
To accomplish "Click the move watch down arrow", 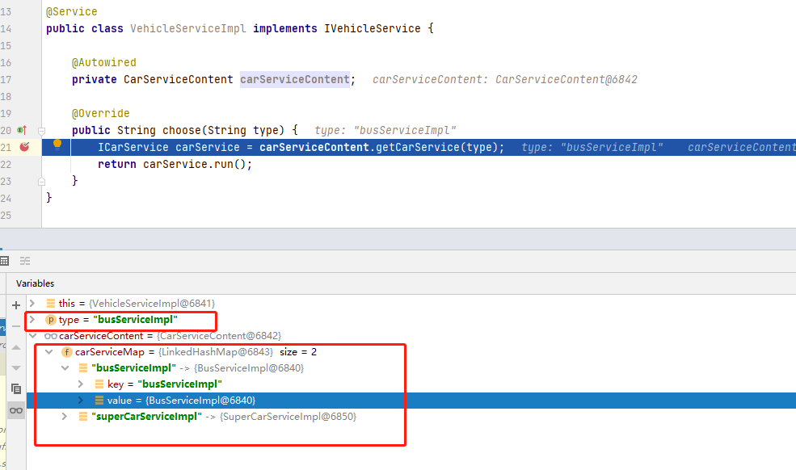I will pyautogui.click(x=15, y=368).
